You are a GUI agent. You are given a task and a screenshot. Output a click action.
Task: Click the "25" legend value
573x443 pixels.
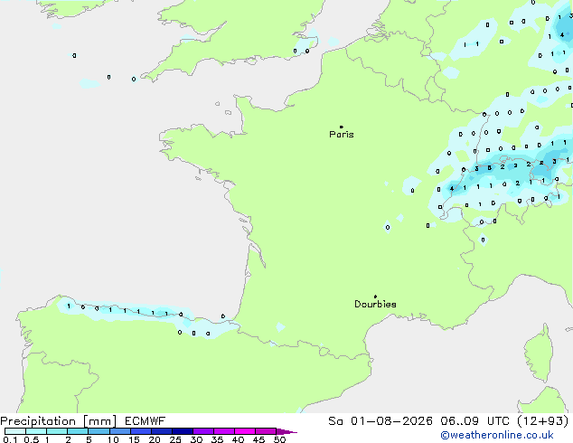pos(175,439)
